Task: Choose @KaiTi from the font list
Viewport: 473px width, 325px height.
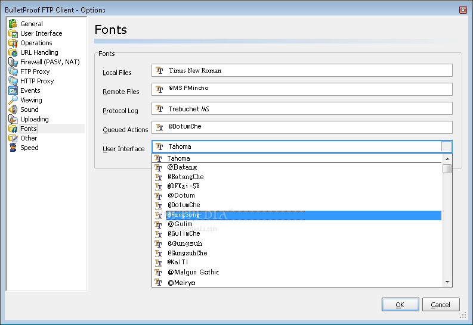Action: (297, 262)
